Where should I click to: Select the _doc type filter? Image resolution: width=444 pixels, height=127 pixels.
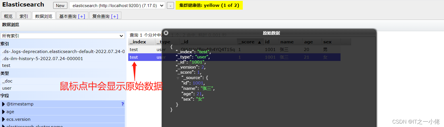[63, 81]
